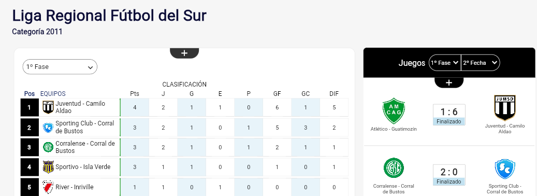Expand the Juegos panel with plus button
Viewport: 537px width, 196px height.
click(449, 82)
